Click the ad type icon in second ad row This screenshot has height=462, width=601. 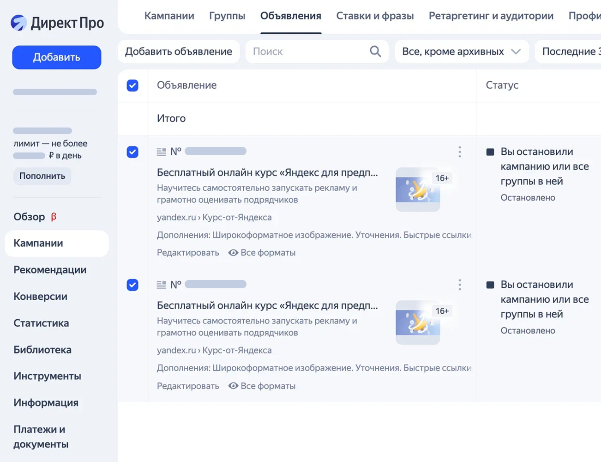(x=161, y=285)
